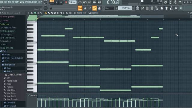Open the PATTERNS menu

16,2
